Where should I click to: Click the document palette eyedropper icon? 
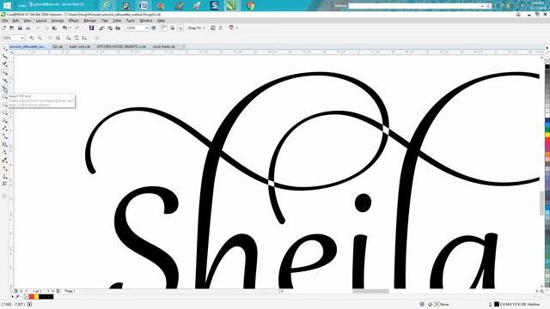click(17, 297)
